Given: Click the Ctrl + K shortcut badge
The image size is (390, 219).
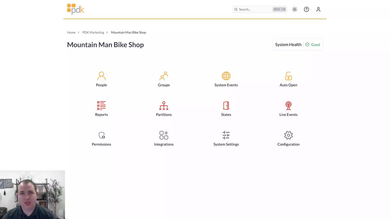Looking at the screenshot, I should tap(279, 9).
